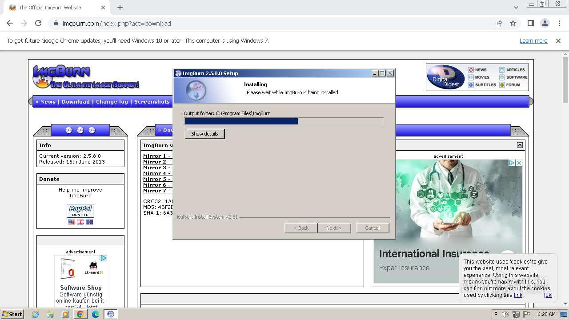Open the Learn more link about Chrome updates
This screenshot has width=569, height=320.
(x=533, y=40)
